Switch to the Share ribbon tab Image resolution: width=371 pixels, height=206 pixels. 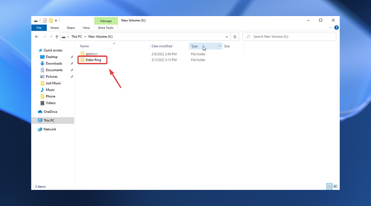pos(71,28)
